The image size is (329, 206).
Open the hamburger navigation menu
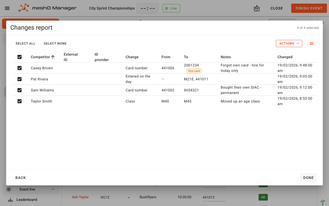point(7,8)
